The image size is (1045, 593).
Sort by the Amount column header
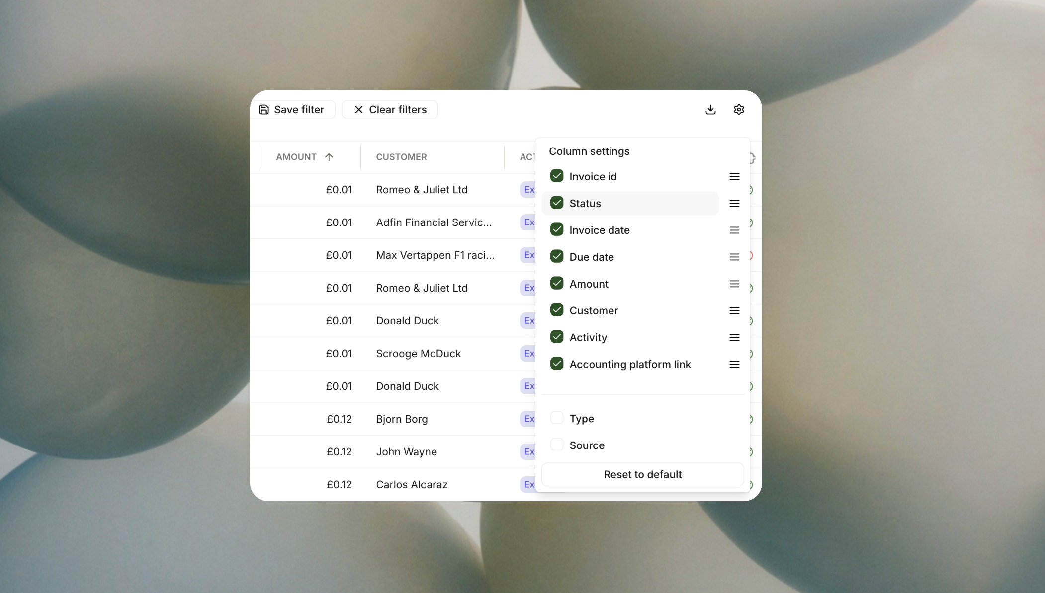click(x=296, y=157)
